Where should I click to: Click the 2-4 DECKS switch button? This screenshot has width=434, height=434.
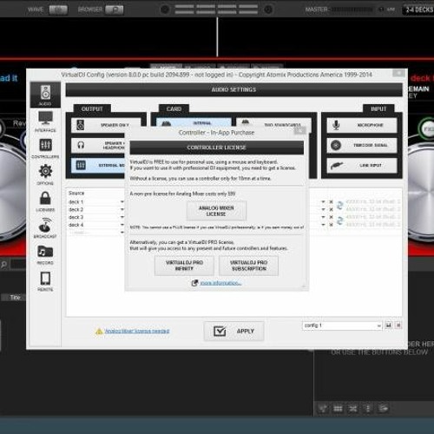click(x=418, y=10)
